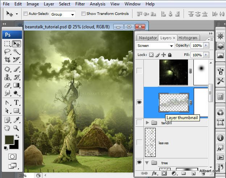Open the Filter menu
Image resolution: width=226 pixels, height=178 pixels.
(80, 4)
